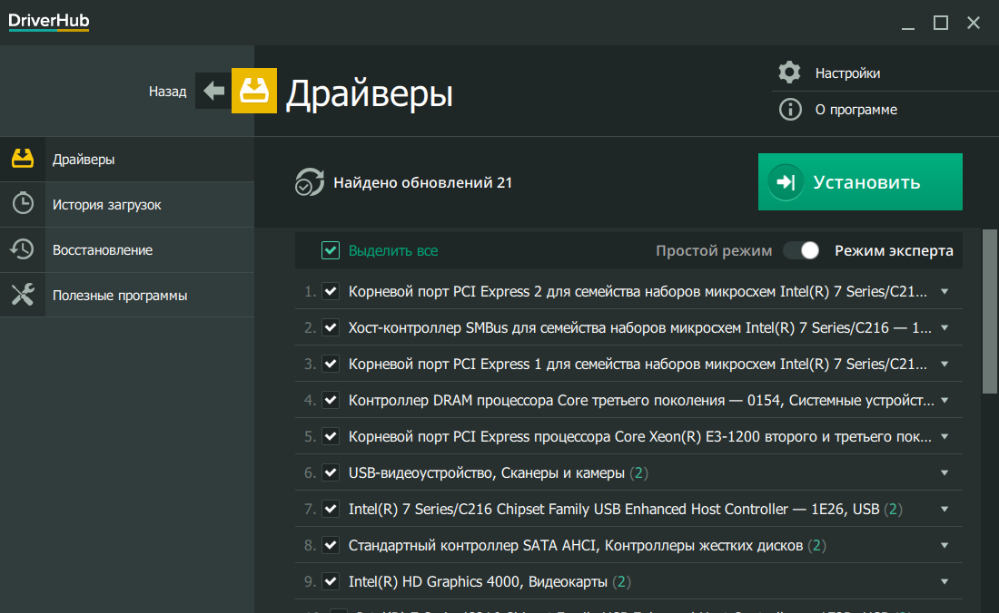Image resolution: width=999 pixels, height=613 pixels.
Task: Expand driver 7 USB Host Controller details
Action: click(945, 510)
